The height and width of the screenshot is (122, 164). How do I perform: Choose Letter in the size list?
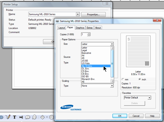tap(96, 48)
